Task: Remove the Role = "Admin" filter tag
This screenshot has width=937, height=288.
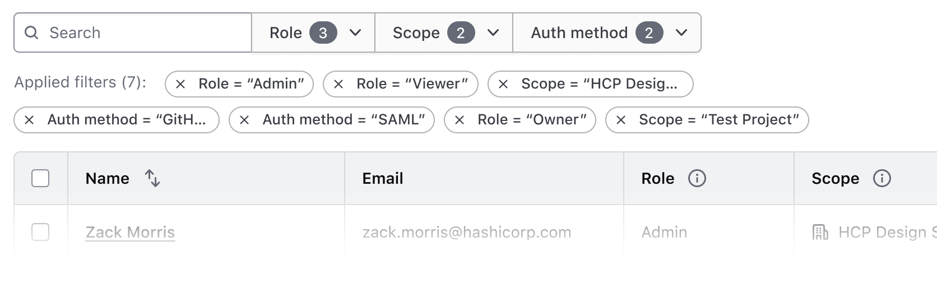Action: pos(180,84)
